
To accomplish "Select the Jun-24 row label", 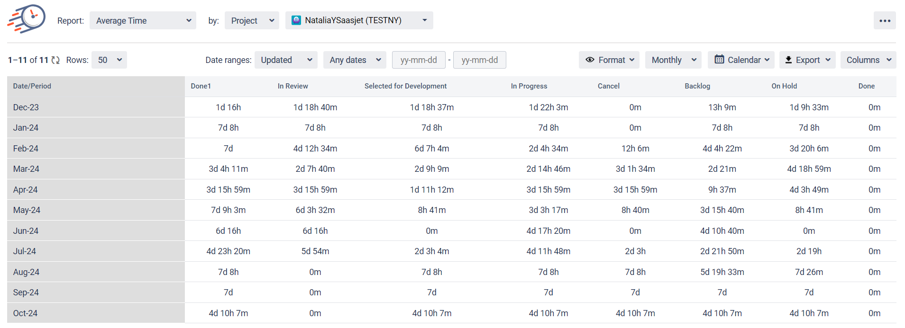I will pos(26,231).
